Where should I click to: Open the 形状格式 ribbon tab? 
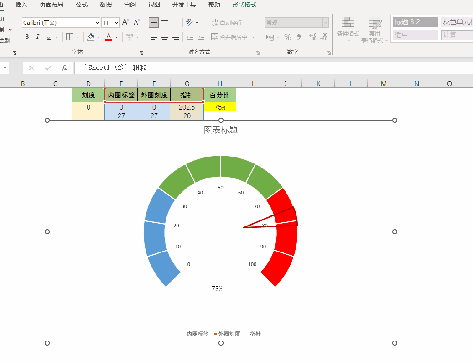click(244, 5)
